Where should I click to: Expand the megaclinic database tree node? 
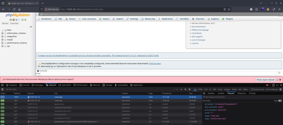[2, 36]
